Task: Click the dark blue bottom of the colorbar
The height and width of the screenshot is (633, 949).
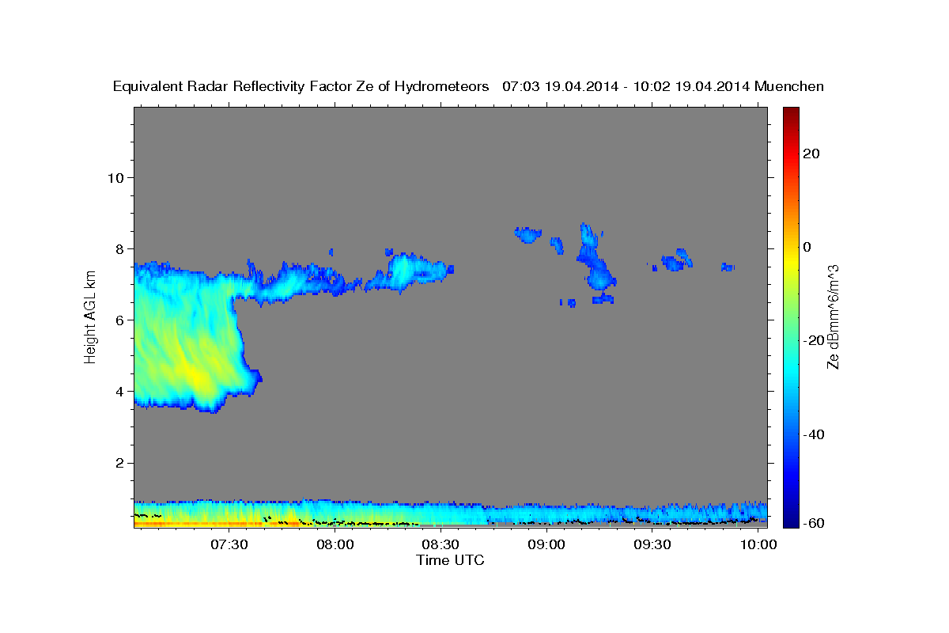Action: [x=791, y=518]
